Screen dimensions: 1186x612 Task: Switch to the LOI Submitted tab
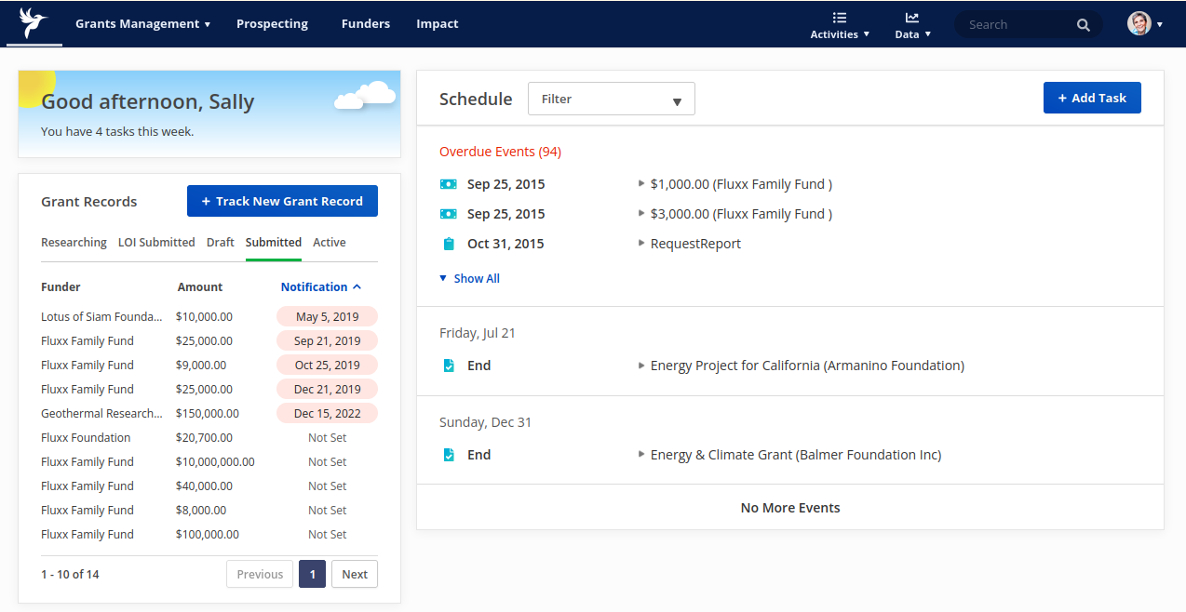point(156,242)
